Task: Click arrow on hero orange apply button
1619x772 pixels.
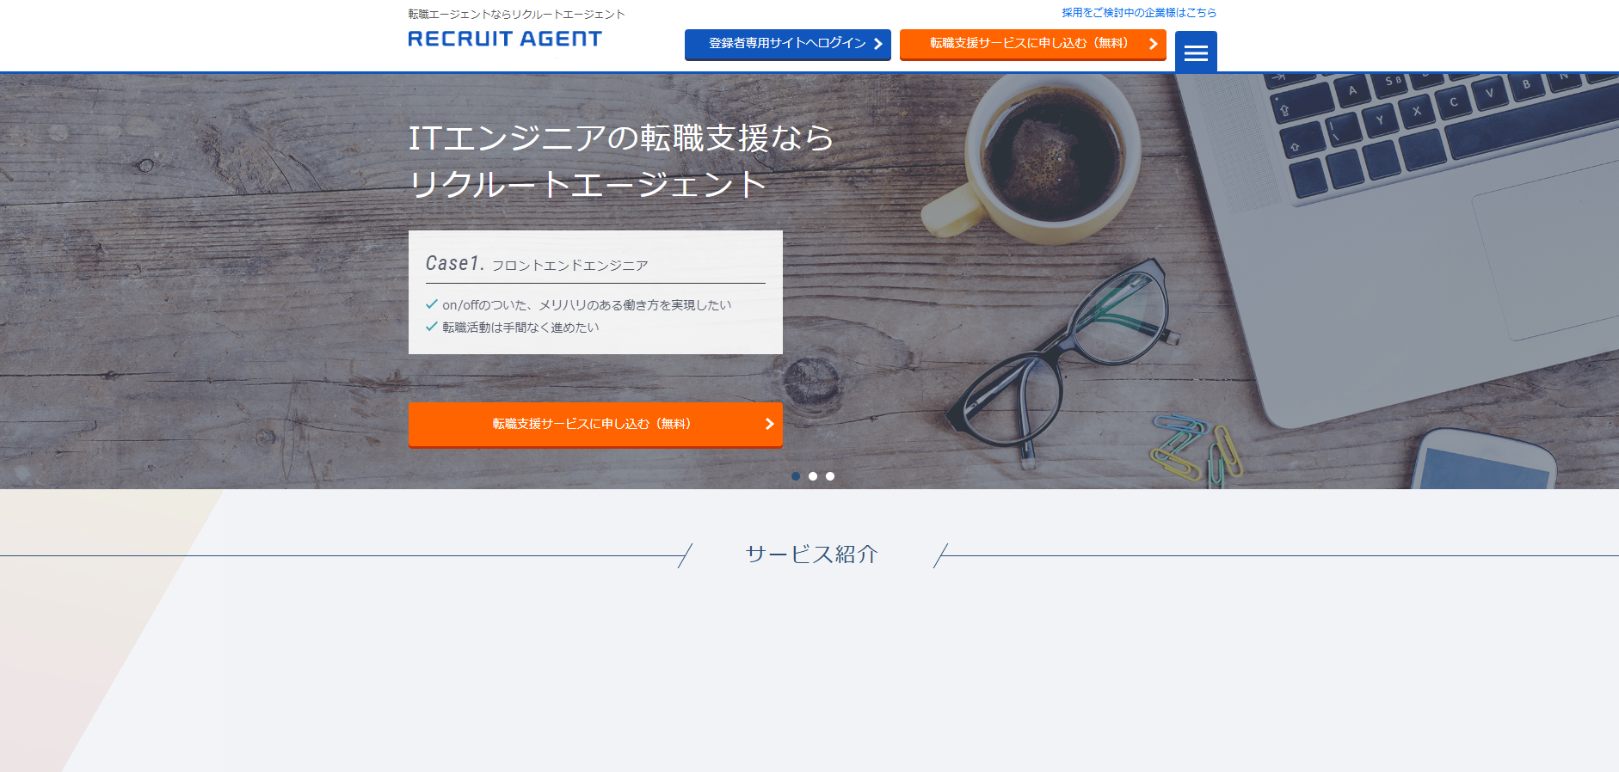Action: click(x=769, y=424)
